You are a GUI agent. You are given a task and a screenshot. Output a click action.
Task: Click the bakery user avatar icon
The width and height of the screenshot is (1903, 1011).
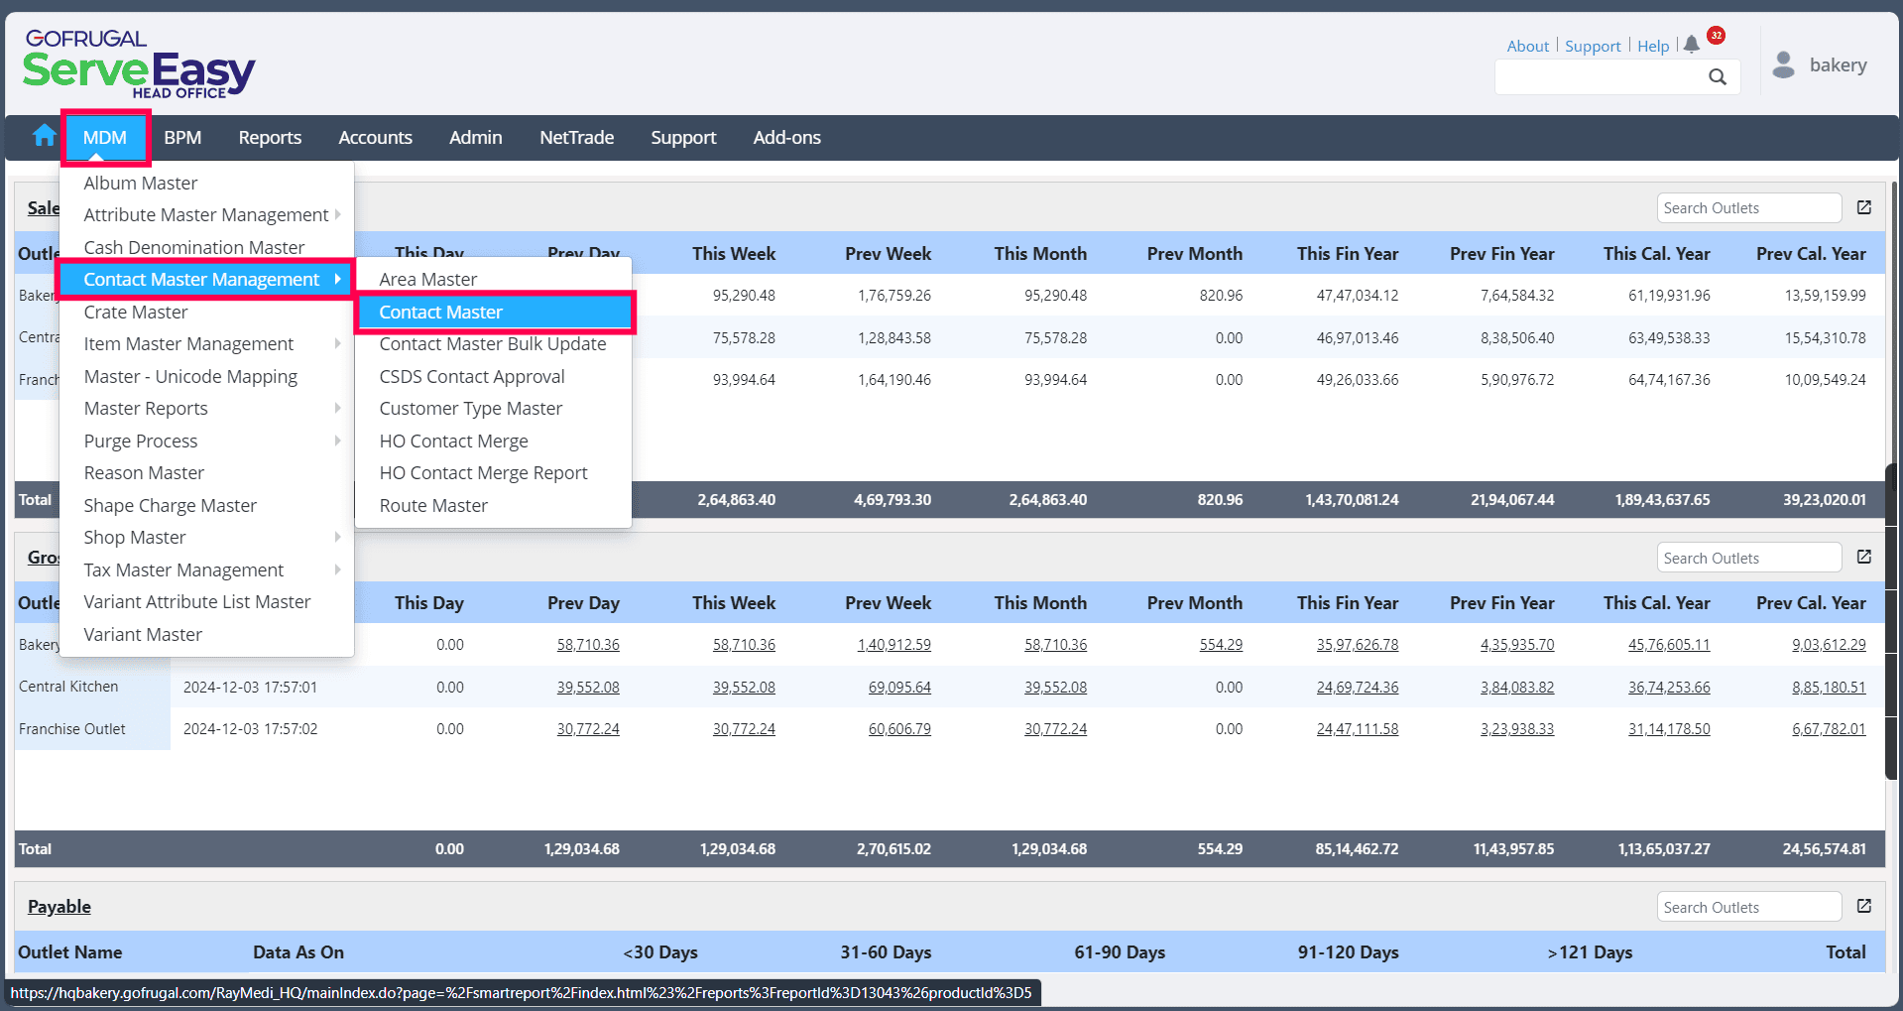click(1783, 65)
